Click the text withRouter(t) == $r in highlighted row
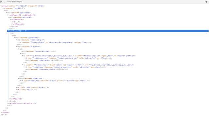Screen dimensions: 209x121 [18, 31]
